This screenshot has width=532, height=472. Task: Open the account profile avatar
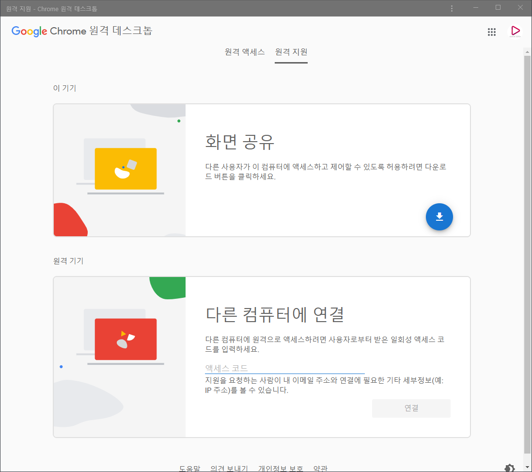(515, 32)
